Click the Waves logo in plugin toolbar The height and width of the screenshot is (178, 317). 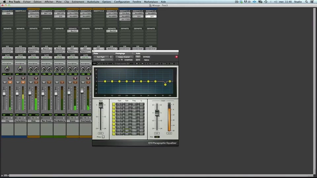tap(94, 64)
